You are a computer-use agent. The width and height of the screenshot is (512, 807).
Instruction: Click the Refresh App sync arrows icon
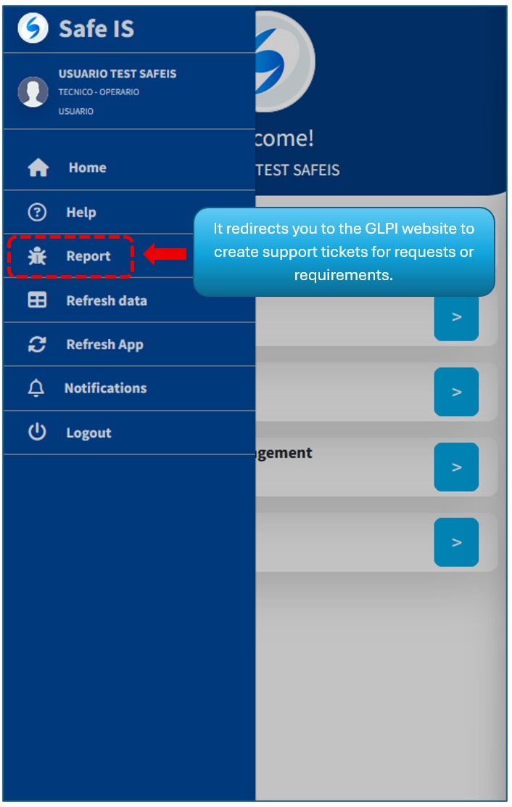tap(37, 345)
